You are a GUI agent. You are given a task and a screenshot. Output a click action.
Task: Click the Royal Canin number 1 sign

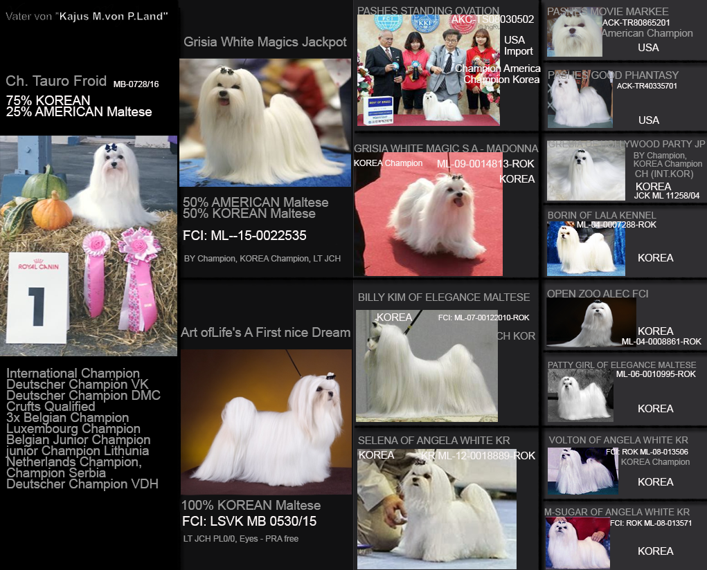[x=38, y=298]
